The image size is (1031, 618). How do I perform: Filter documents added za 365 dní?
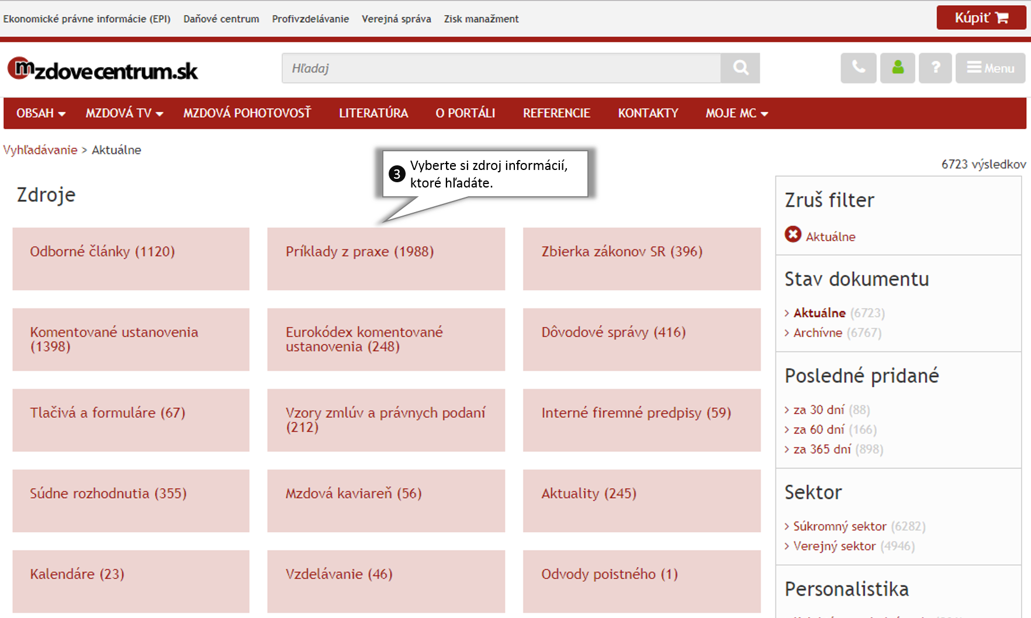click(822, 450)
